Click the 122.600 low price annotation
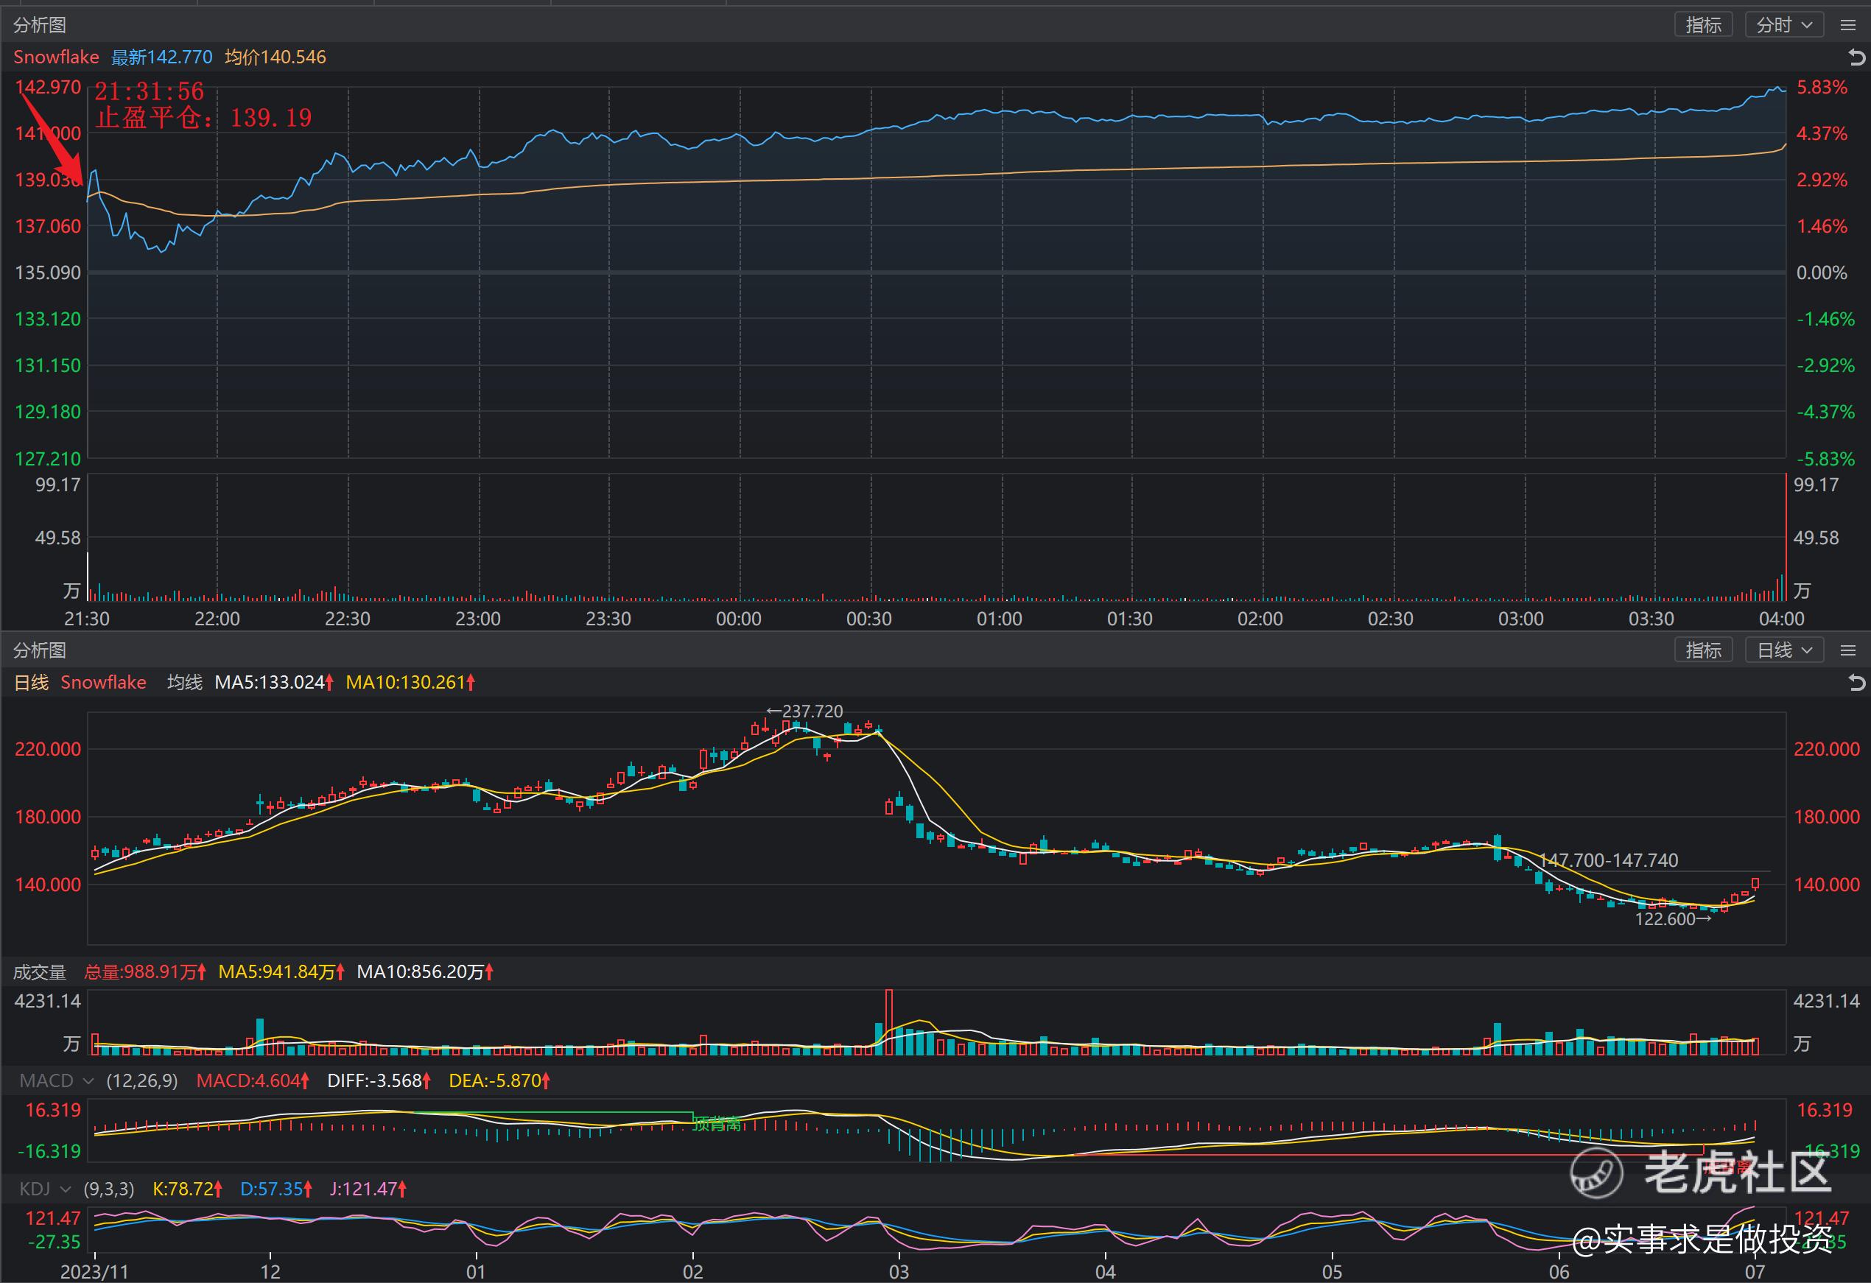1871x1283 pixels. 1673,918
